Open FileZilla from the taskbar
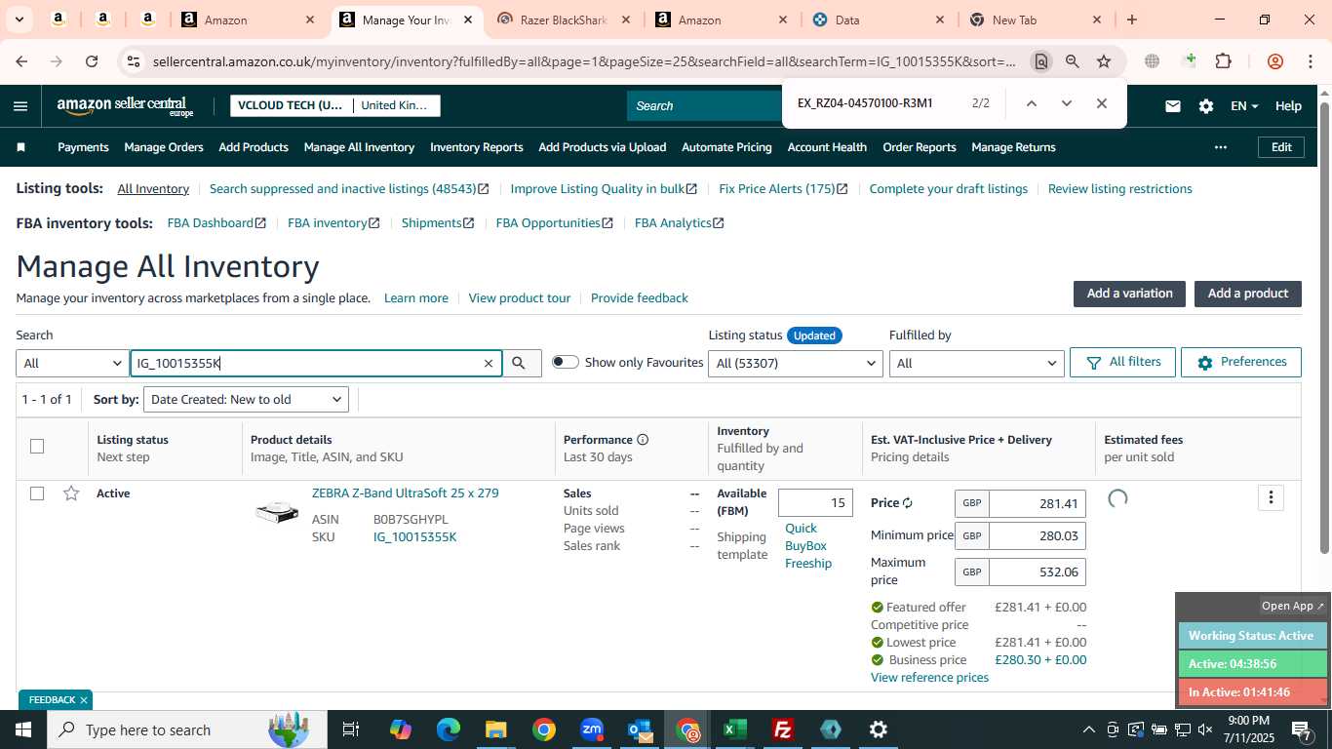This screenshot has width=1332, height=749. point(782,729)
